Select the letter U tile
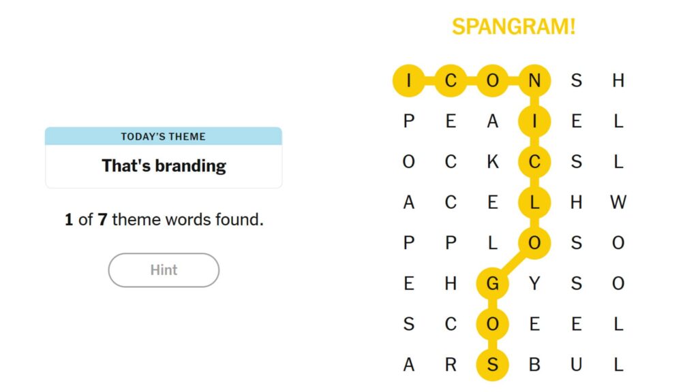The width and height of the screenshot is (698, 392). [576, 365]
